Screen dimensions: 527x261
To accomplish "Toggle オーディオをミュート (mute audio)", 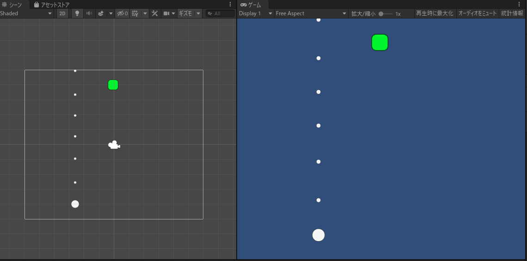I will tap(478, 13).
